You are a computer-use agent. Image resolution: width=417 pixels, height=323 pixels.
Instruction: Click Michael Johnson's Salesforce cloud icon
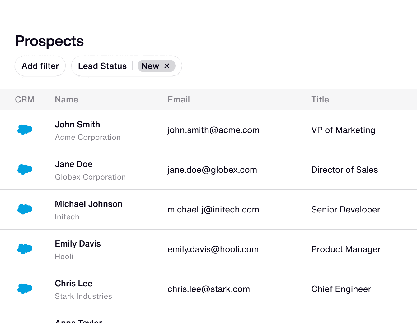(x=25, y=209)
